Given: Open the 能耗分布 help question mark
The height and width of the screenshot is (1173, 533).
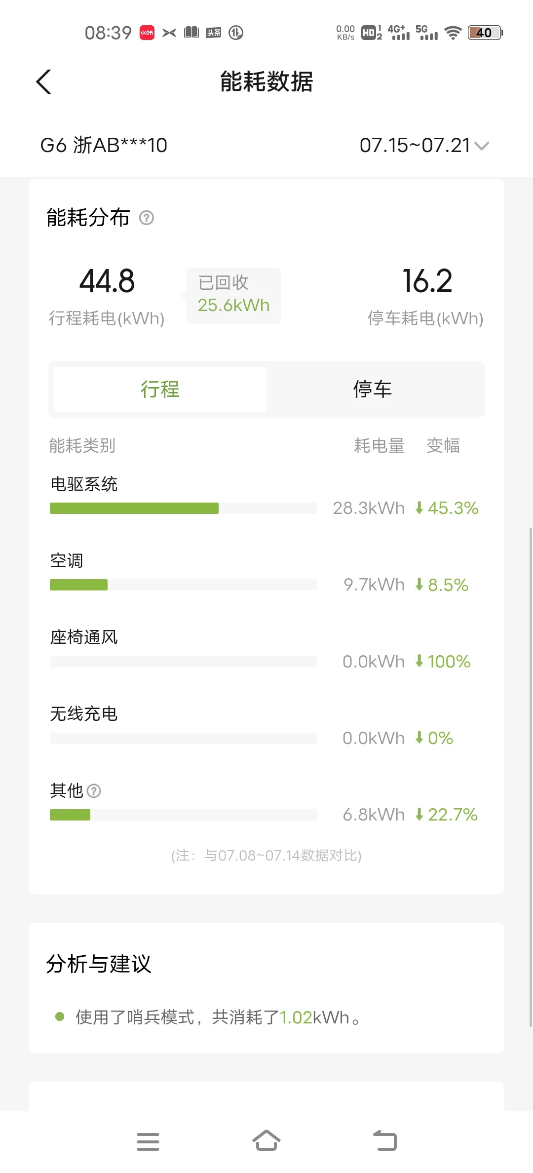Looking at the screenshot, I should pos(147,218).
